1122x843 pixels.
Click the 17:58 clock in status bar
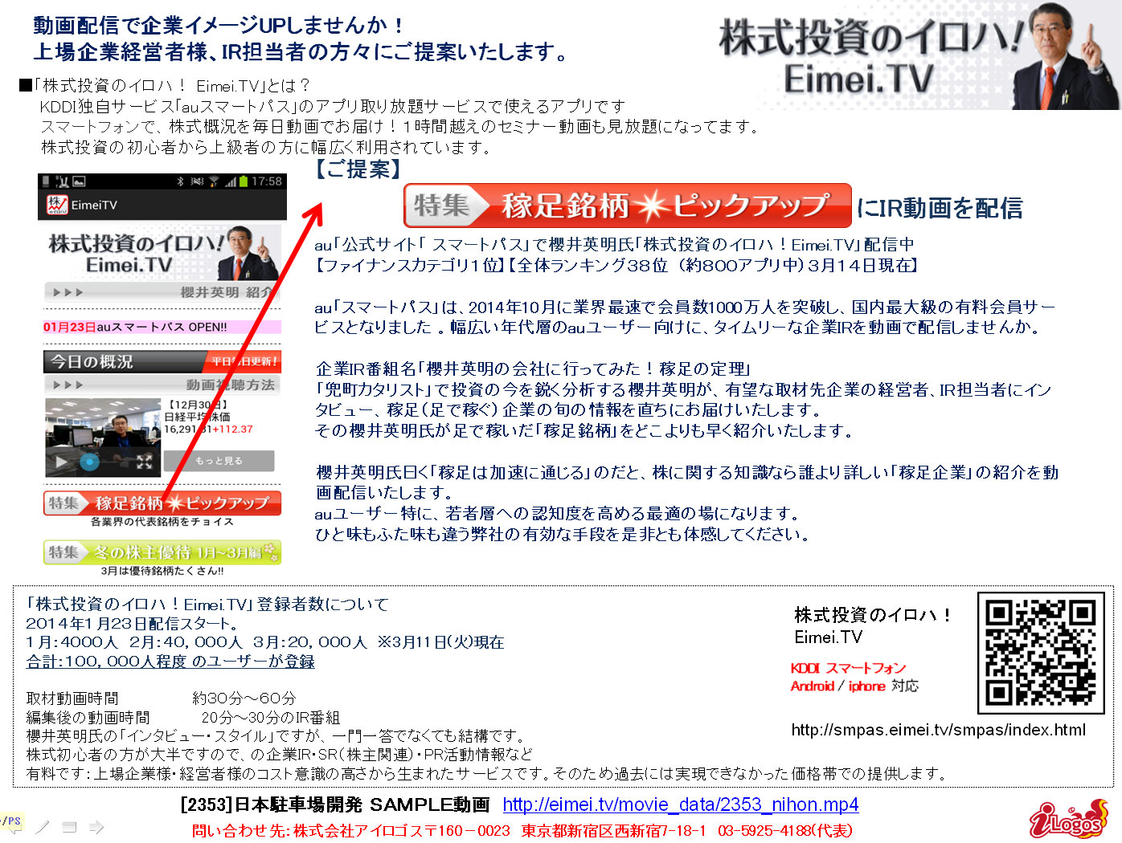[267, 182]
